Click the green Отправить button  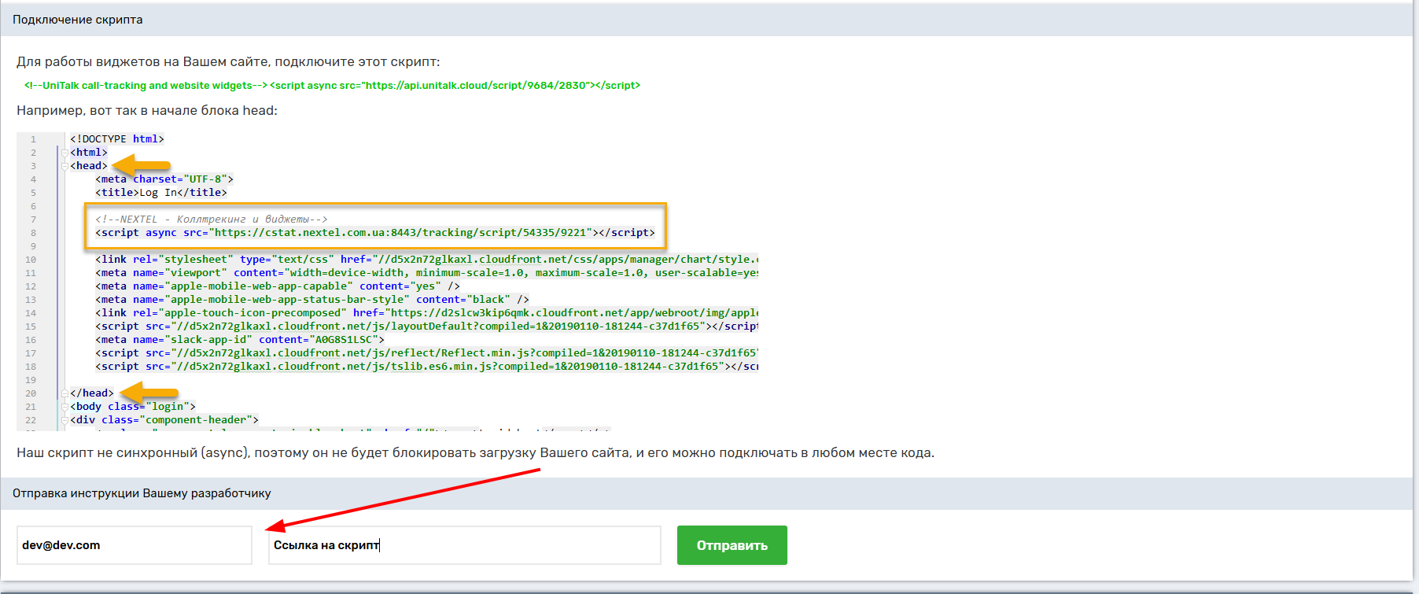(x=732, y=545)
